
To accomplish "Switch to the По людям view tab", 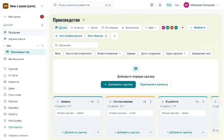I will point(110,27).
